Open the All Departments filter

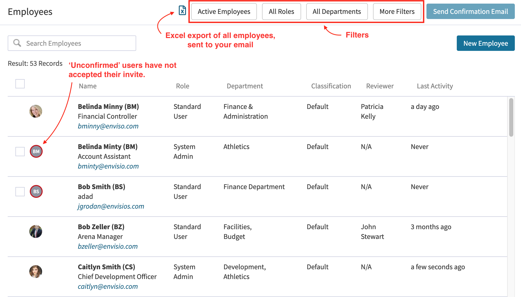337,11
